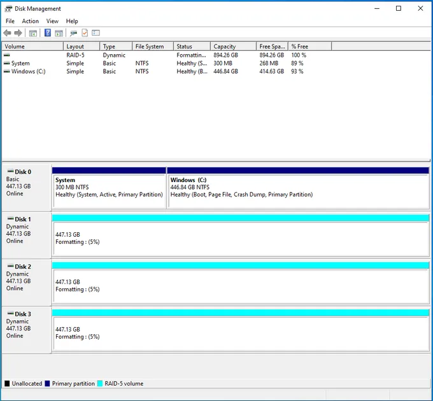Viewport: 433px width, 401px height.
Task: Click the "Primary partition" legend label
Action: [73, 384]
